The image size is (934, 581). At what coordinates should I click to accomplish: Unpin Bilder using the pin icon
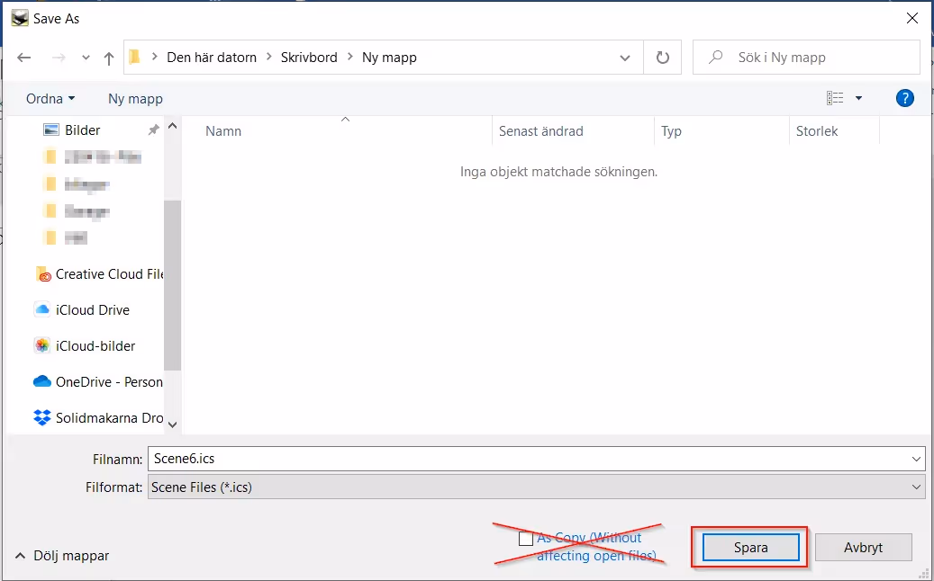coord(154,130)
